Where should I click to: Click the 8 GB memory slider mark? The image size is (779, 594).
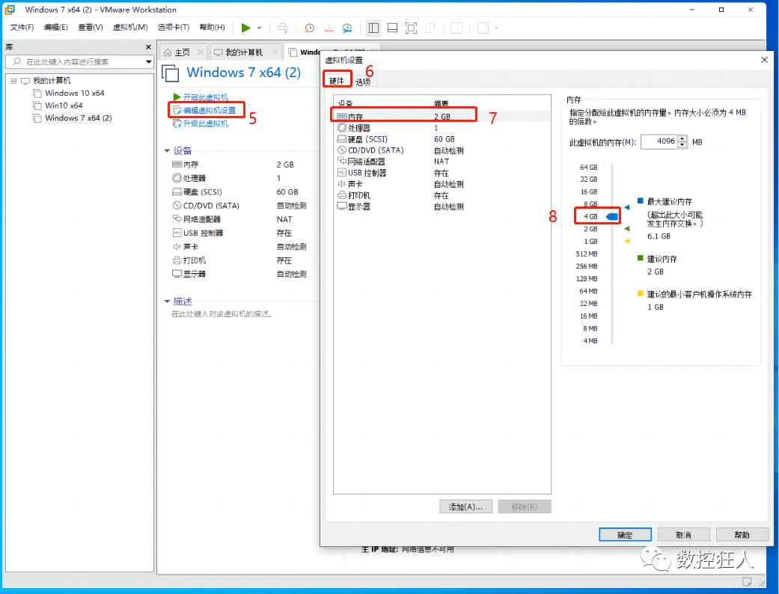point(590,204)
